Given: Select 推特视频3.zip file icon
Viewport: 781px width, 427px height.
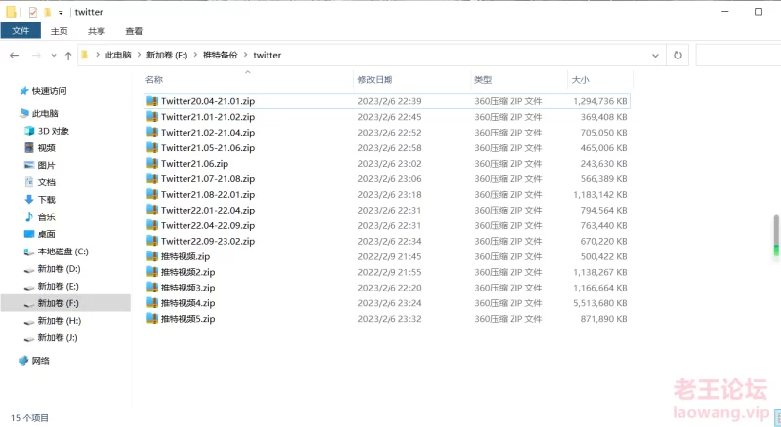Looking at the screenshot, I should [152, 288].
